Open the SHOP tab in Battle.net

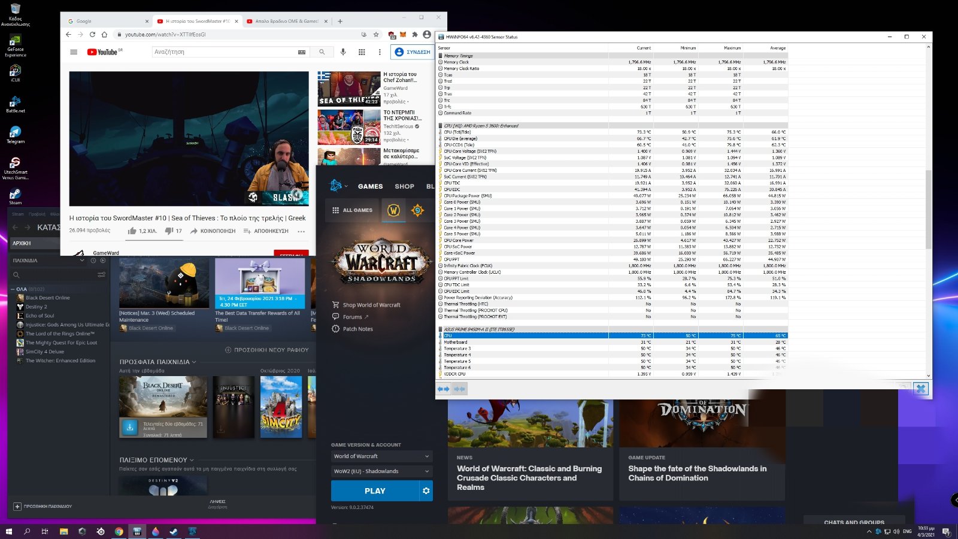404,186
